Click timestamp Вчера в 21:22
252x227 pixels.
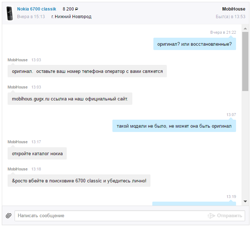pos(223,32)
